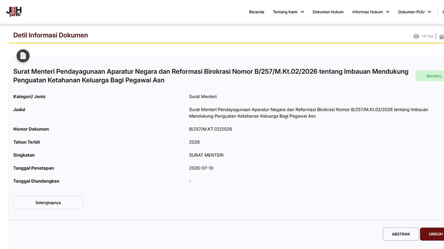Click the Nomor Dokumen label

click(x=31, y=129)
